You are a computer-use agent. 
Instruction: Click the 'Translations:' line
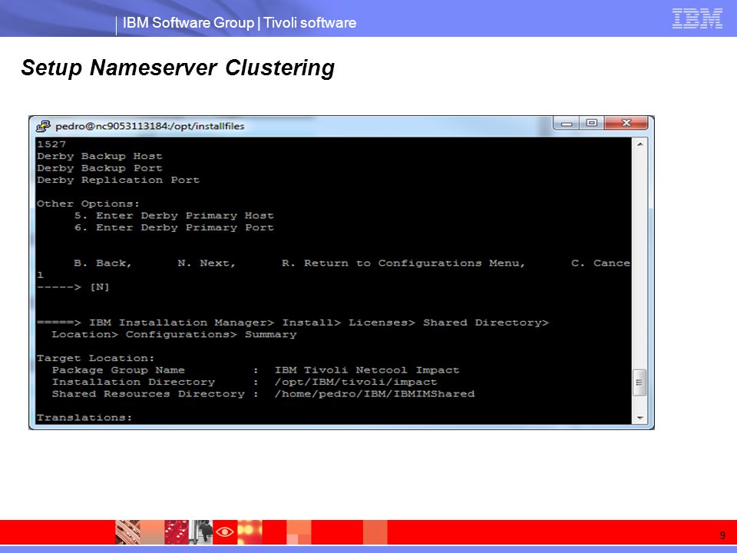tap(84, 418)
